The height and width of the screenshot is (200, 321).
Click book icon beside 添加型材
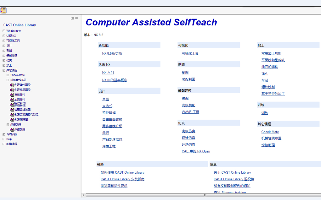coord(12,105)
